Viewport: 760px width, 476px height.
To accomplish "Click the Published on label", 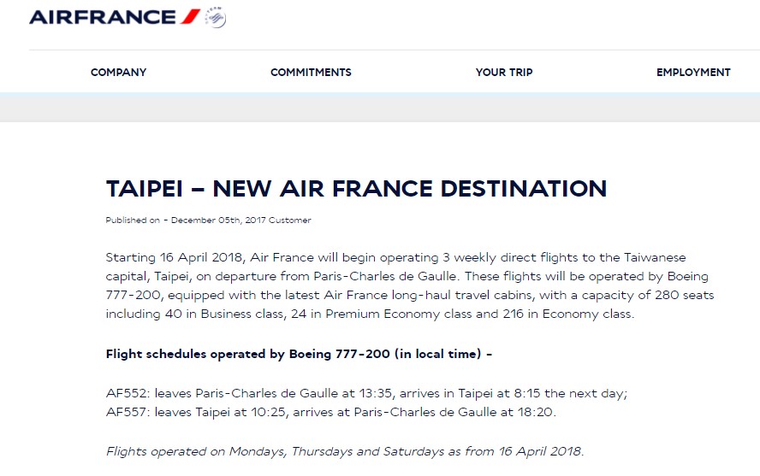I will (133, 220).
